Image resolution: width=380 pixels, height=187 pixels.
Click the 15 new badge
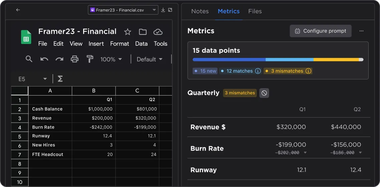point(205,71)
